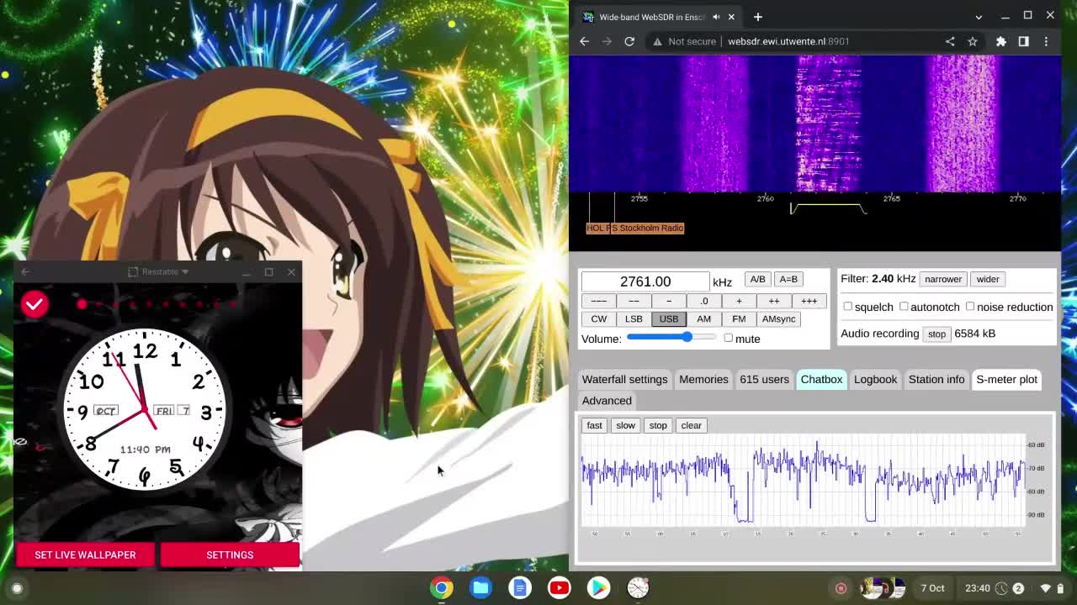Open the Resizable dropdown in the clock window
1077x605 pixels.
[x=158, y=271]
